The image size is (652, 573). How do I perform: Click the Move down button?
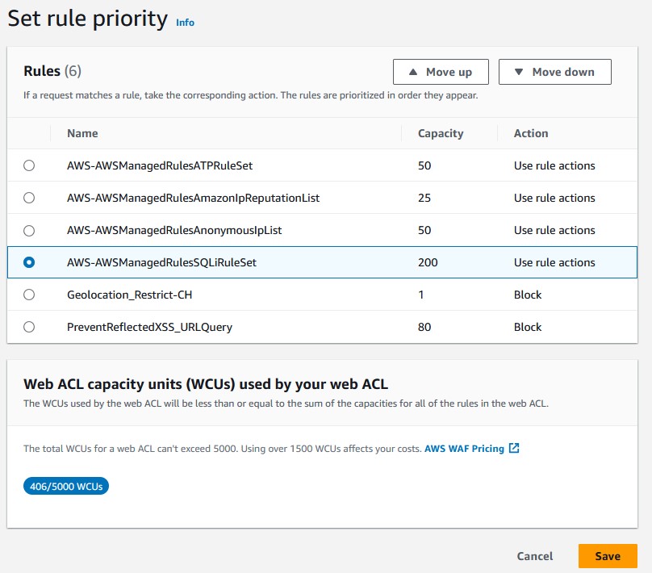[x=555, y=72]
